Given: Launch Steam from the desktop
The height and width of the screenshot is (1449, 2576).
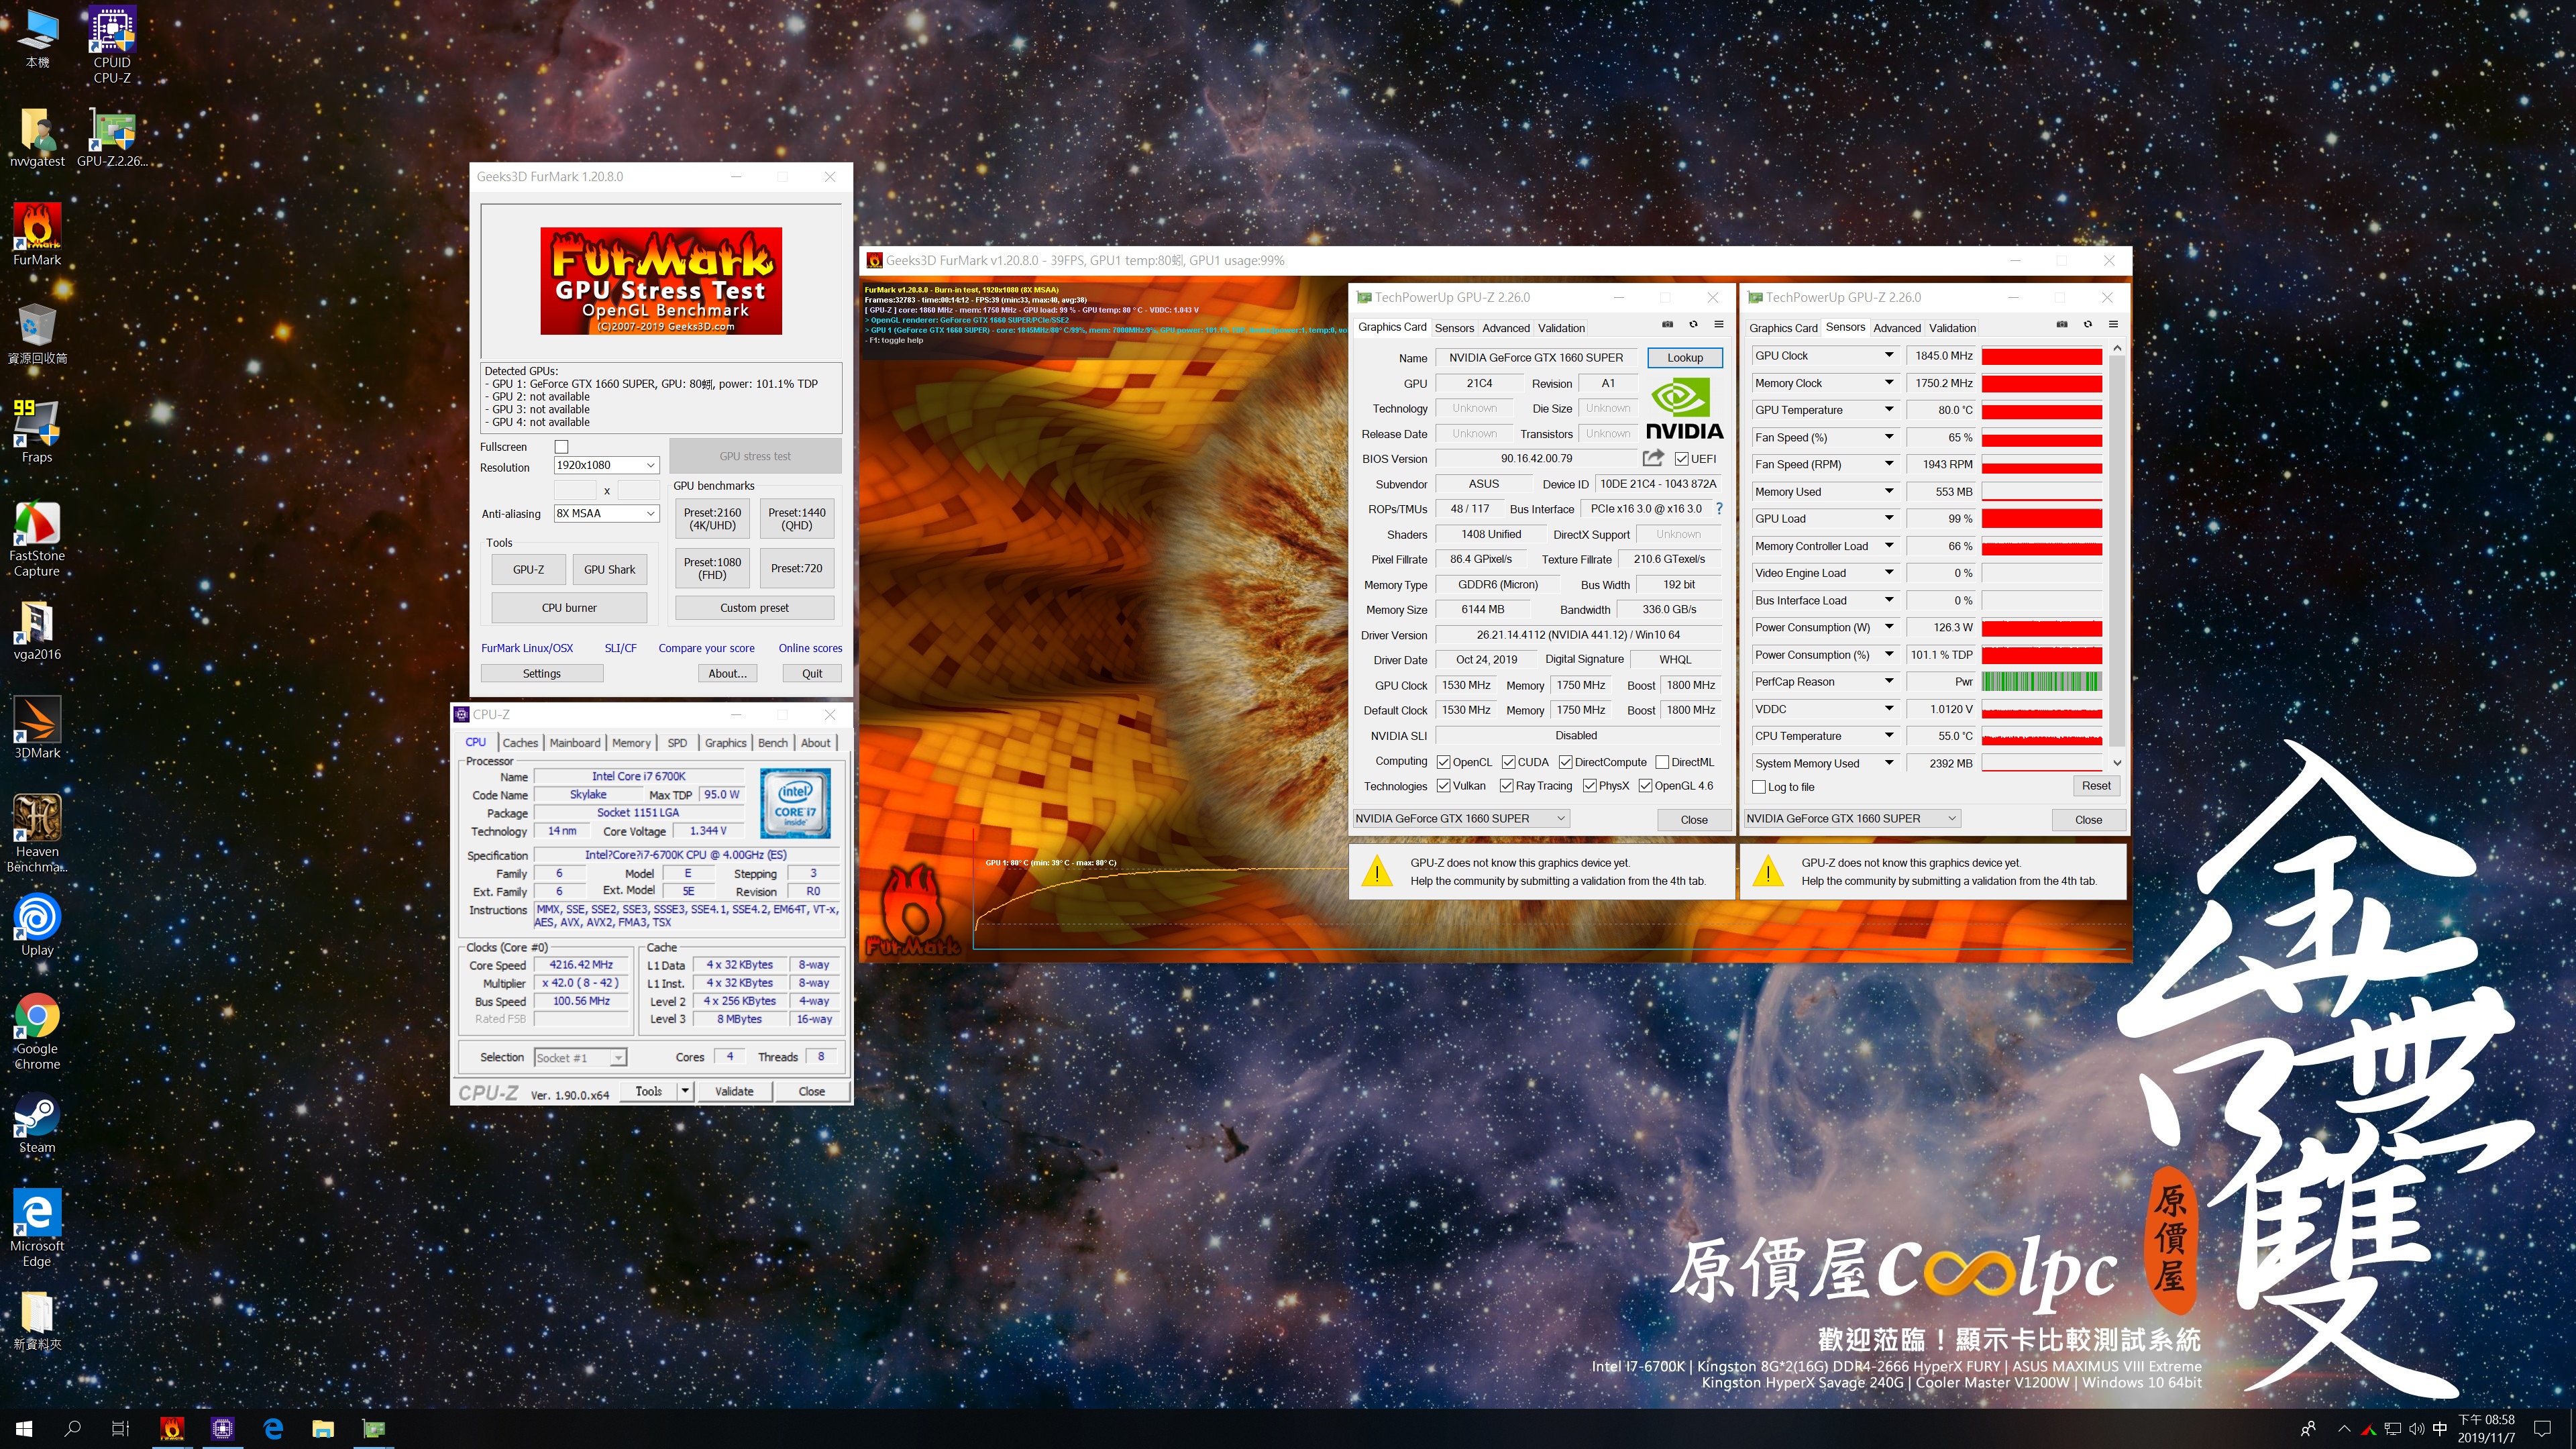Looking at the screenshot, I should [x=37, y=1124].
